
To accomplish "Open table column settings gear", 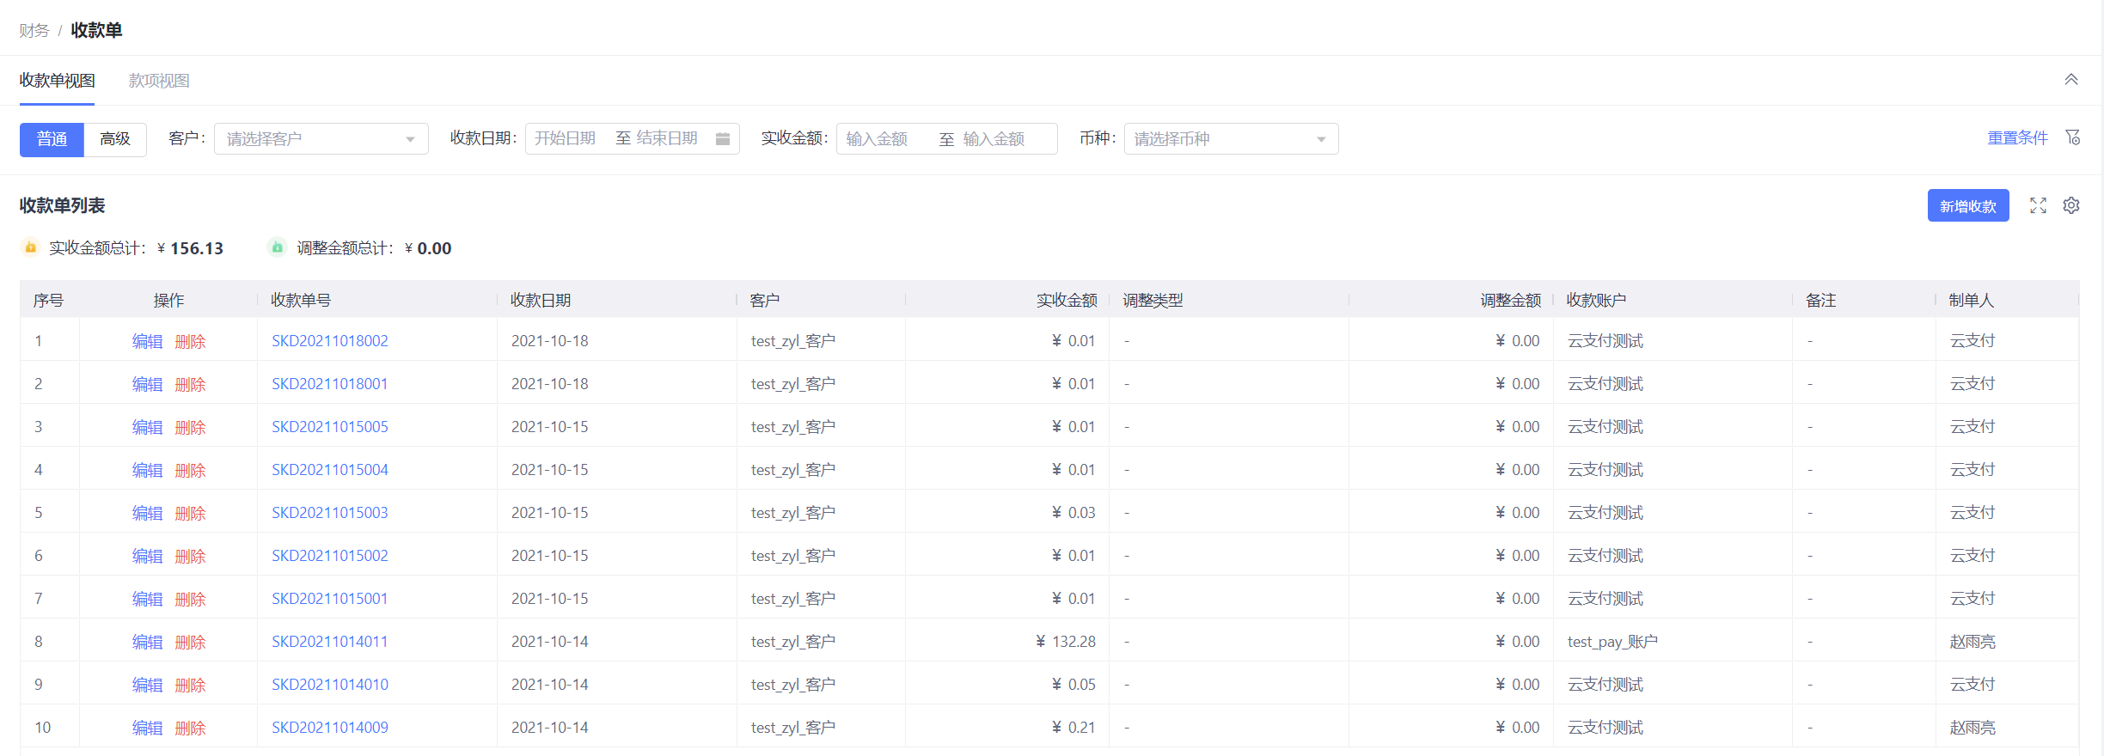I will point(2071,205).
